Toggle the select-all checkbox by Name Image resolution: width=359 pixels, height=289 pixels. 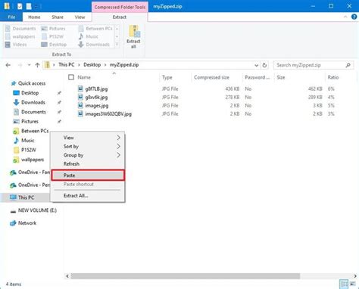[x=71, y=77]
